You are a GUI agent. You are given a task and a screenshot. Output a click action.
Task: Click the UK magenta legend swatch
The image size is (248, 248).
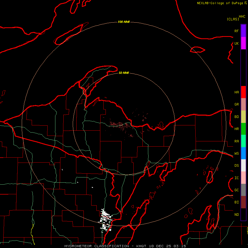pos(243,43)
